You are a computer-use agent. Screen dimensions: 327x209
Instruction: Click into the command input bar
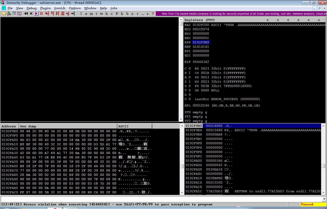pos(161,199)
